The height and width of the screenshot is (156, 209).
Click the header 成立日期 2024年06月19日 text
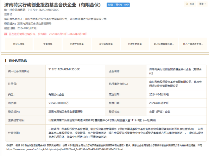pyautogui.click(x=21, y=28)
